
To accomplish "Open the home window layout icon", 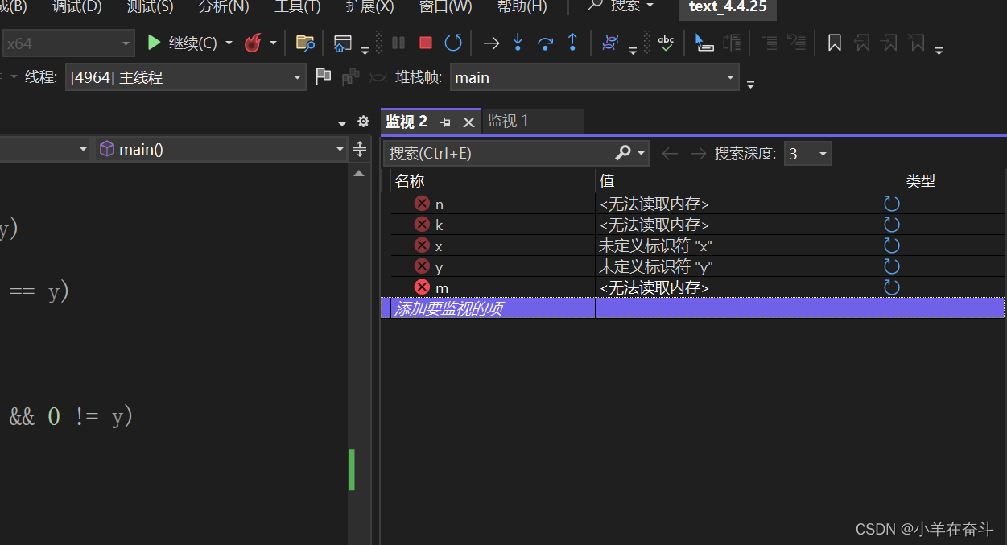I will click(343, 43).
